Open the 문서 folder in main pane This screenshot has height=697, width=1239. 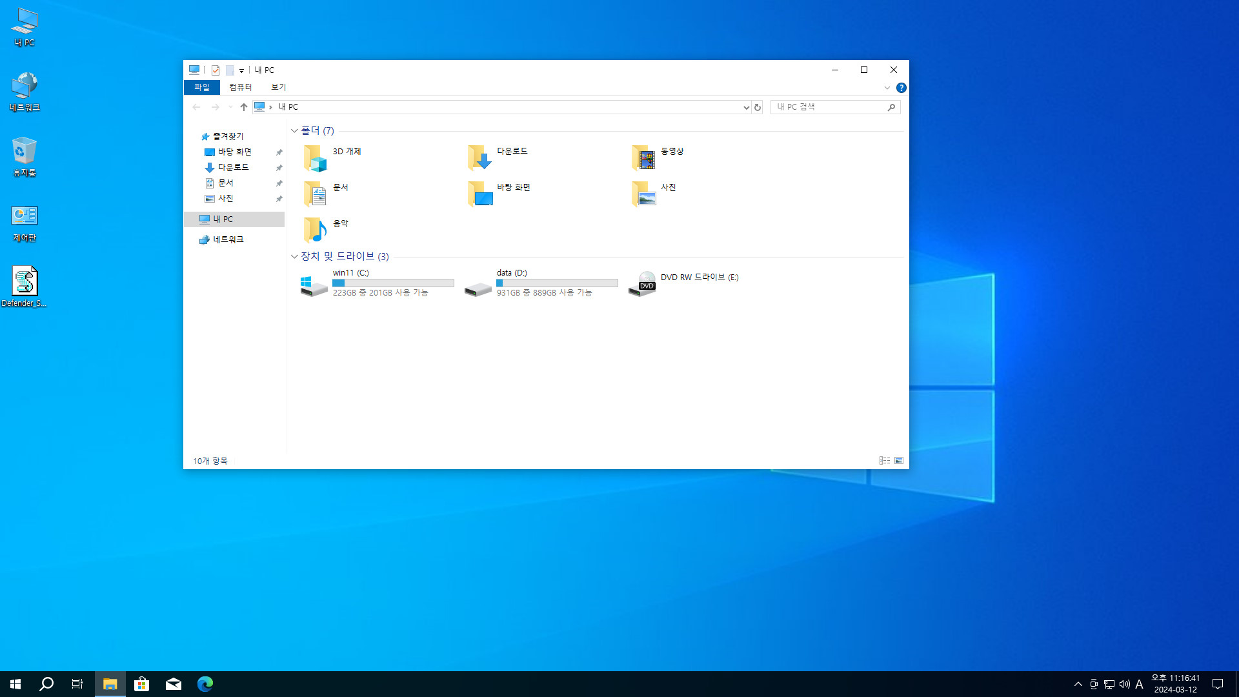326,194
